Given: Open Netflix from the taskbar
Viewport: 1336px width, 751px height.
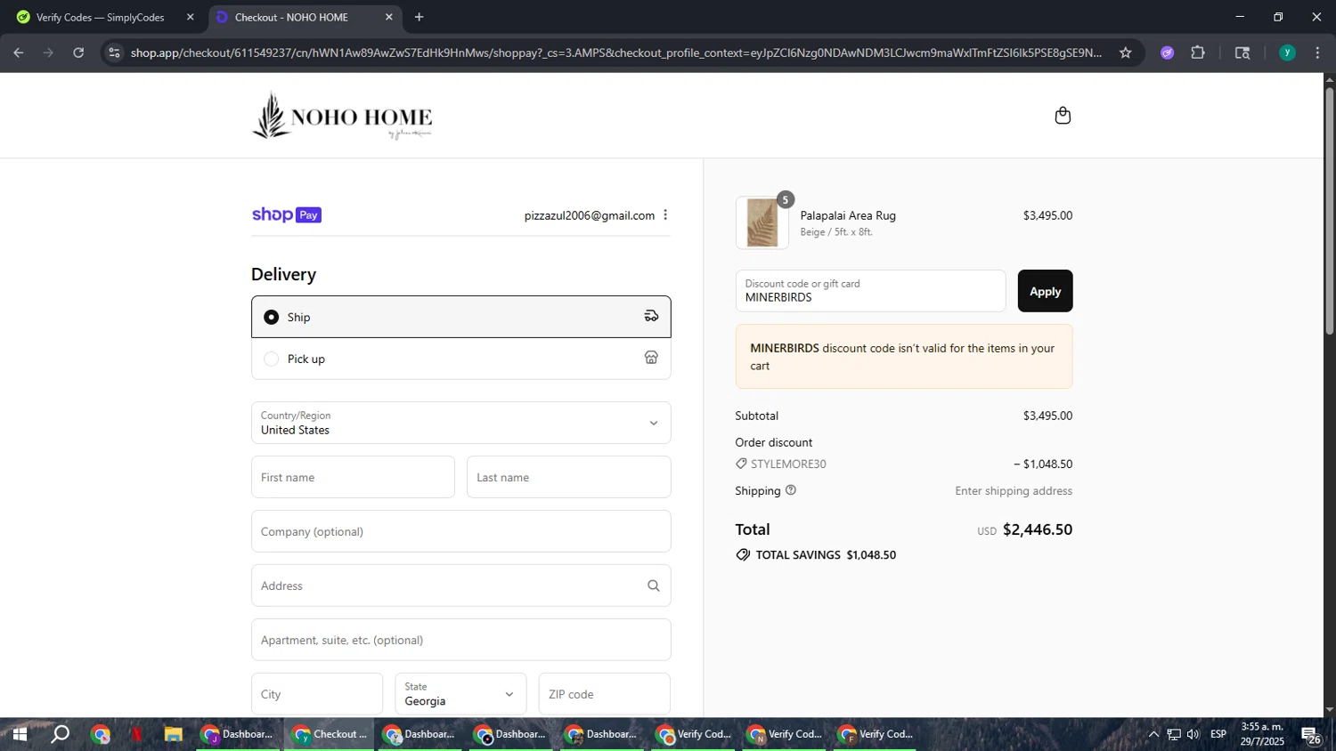Looking at the screenshot, I should pos(136,734).
